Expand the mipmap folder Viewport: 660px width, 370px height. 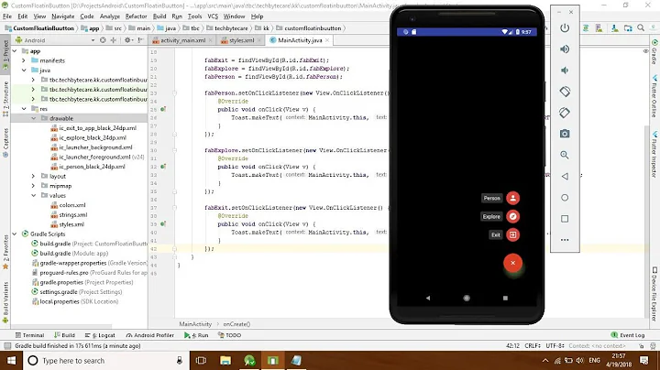33,186
